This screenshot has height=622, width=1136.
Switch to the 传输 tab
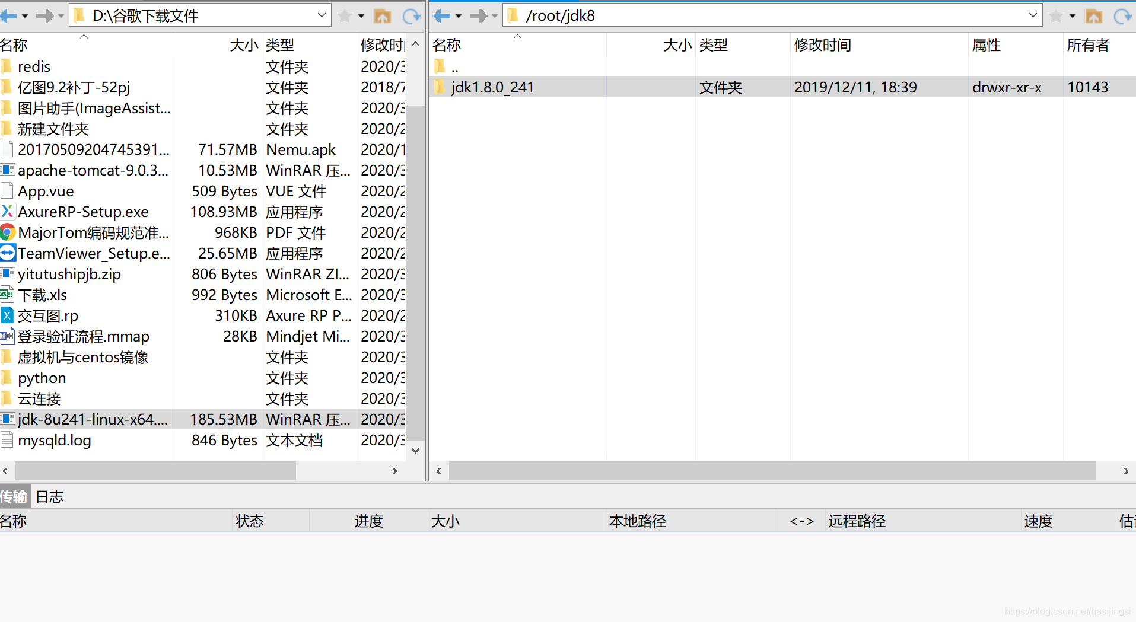tap(14, 497)
